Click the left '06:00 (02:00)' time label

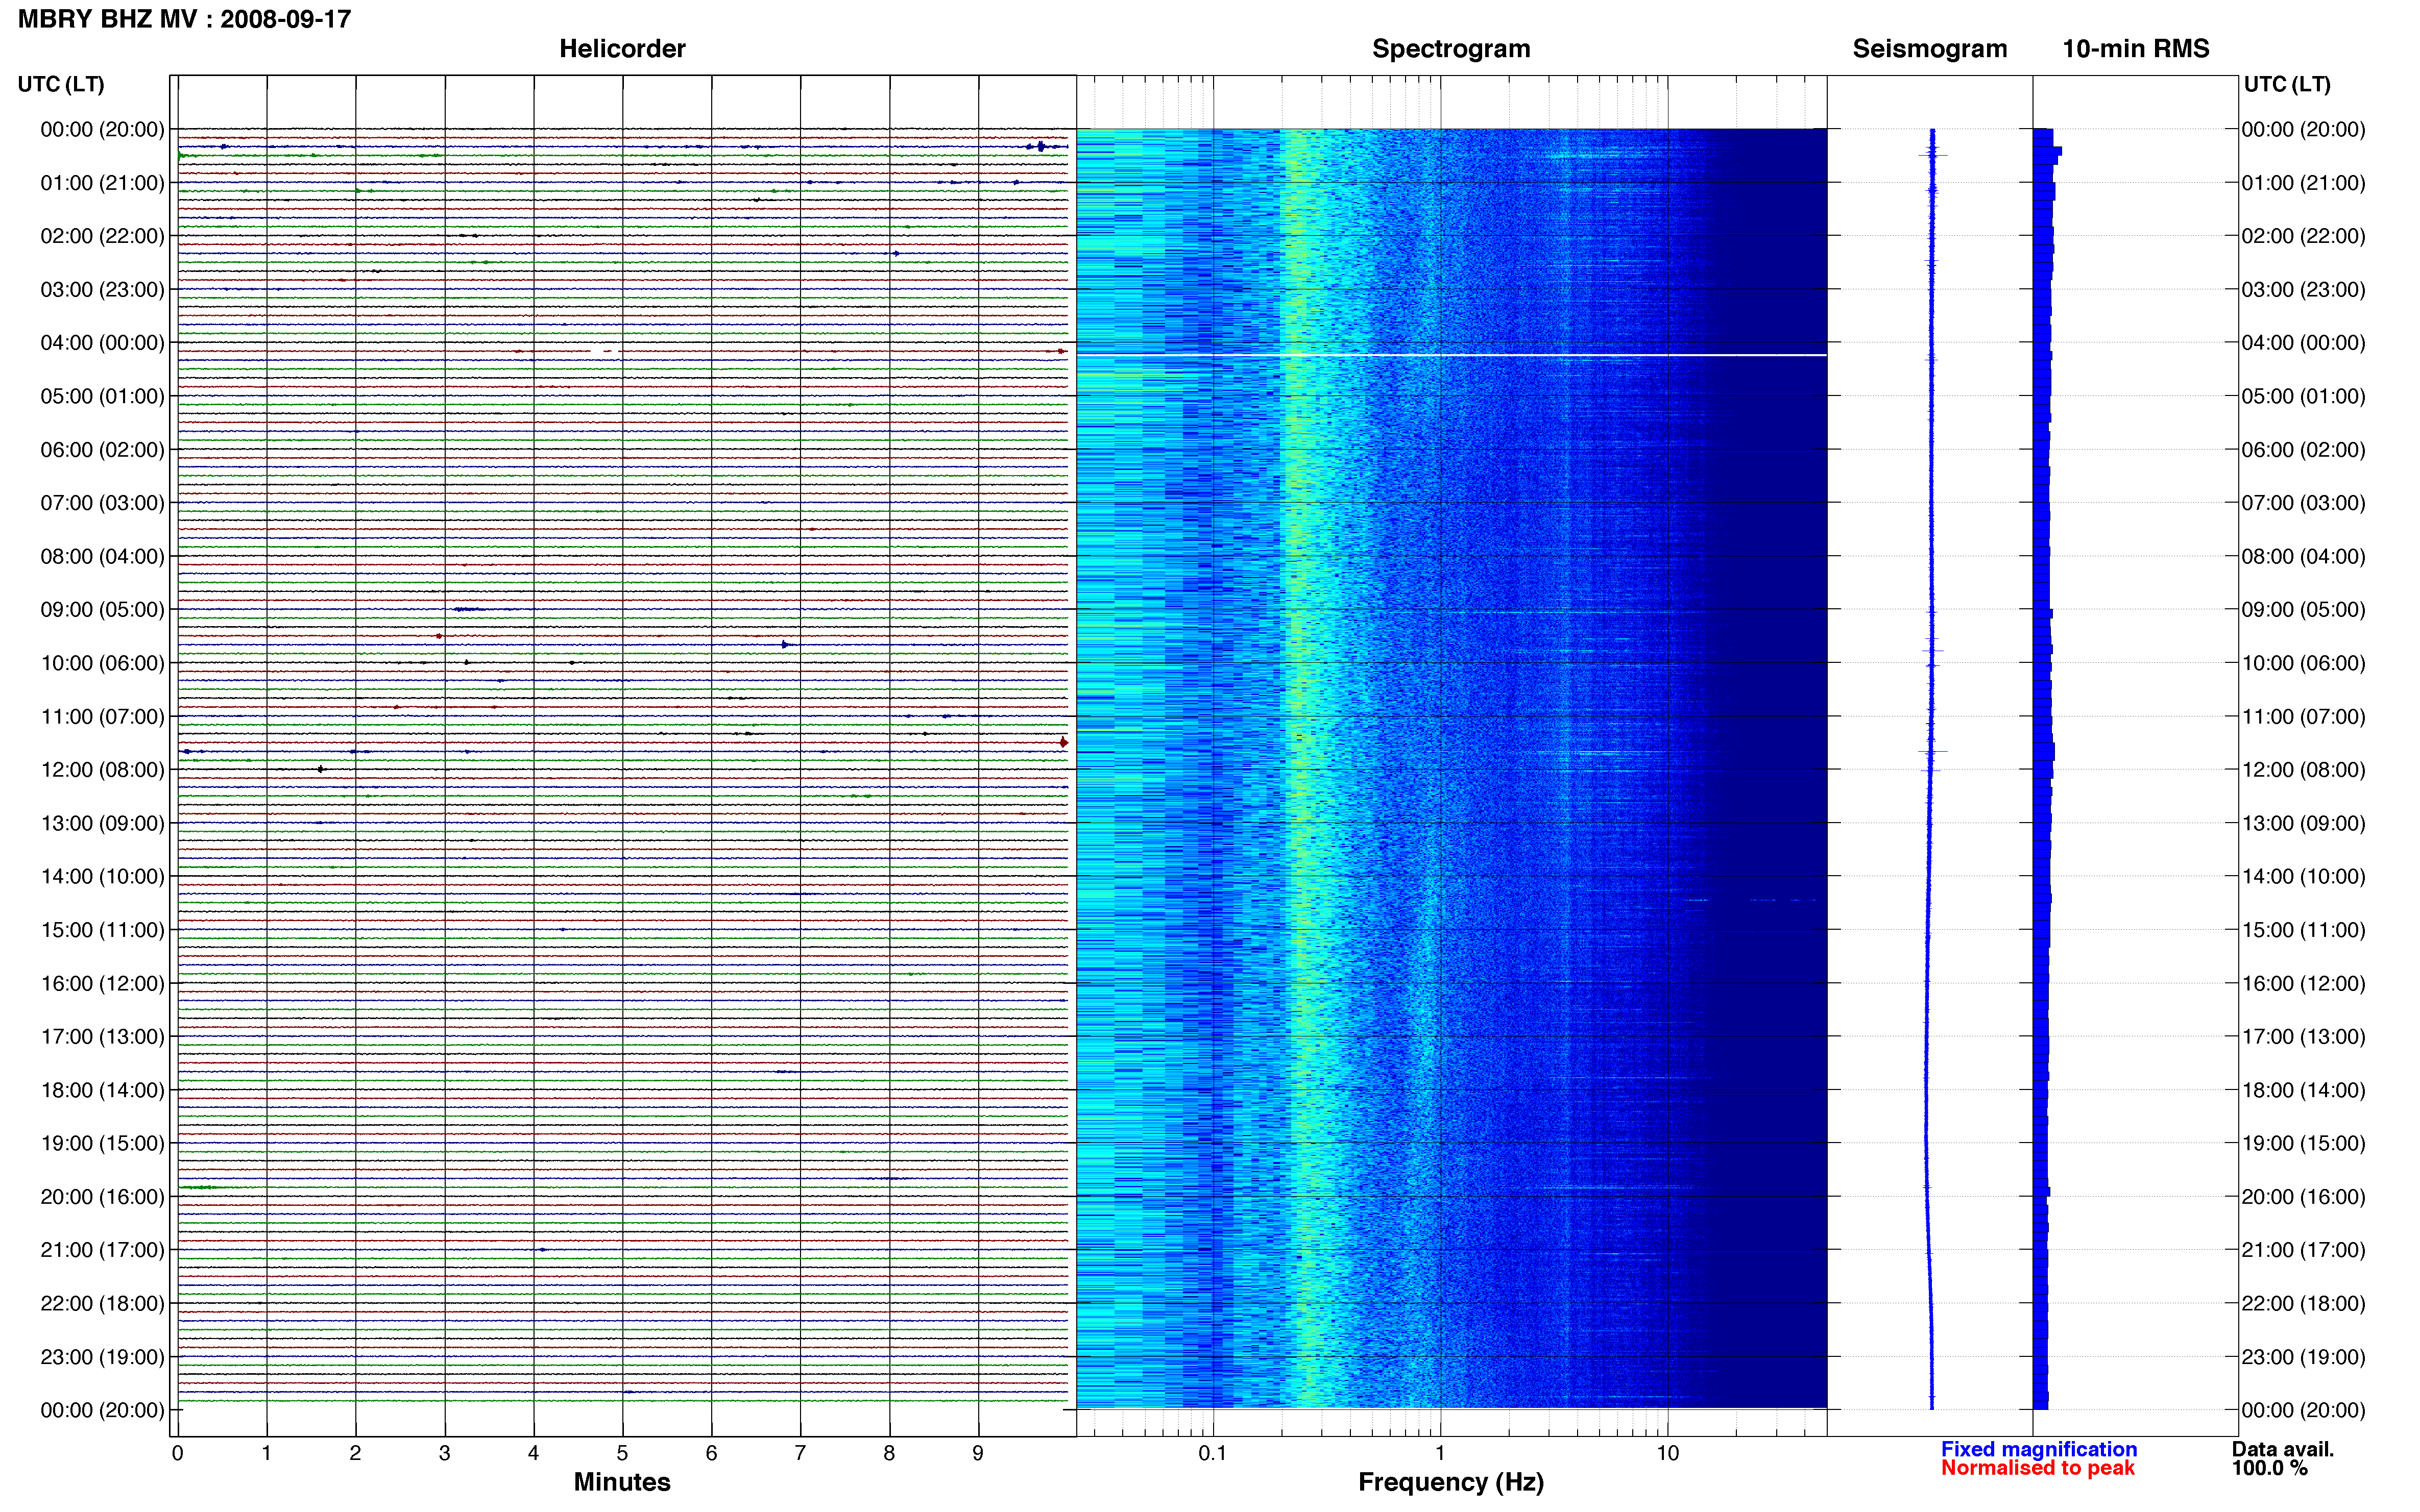click(x=102, y=450)
